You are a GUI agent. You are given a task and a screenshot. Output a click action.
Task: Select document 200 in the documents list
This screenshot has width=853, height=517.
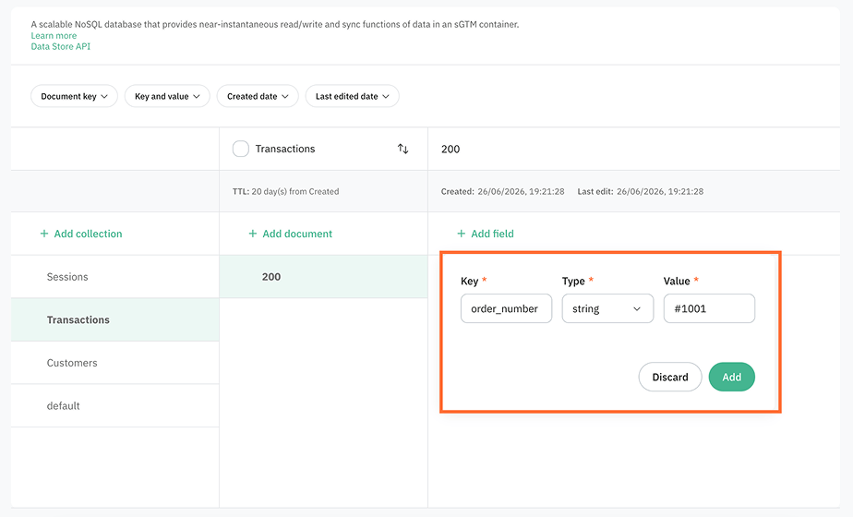tap(324, 277)
